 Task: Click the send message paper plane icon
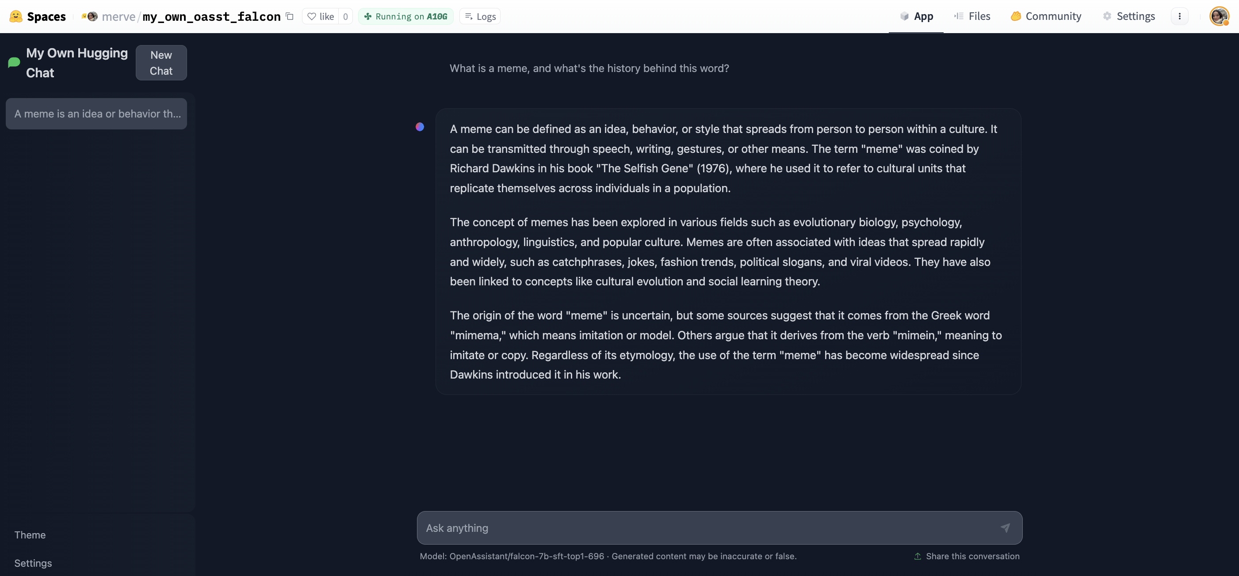(x=1005, y=528)
